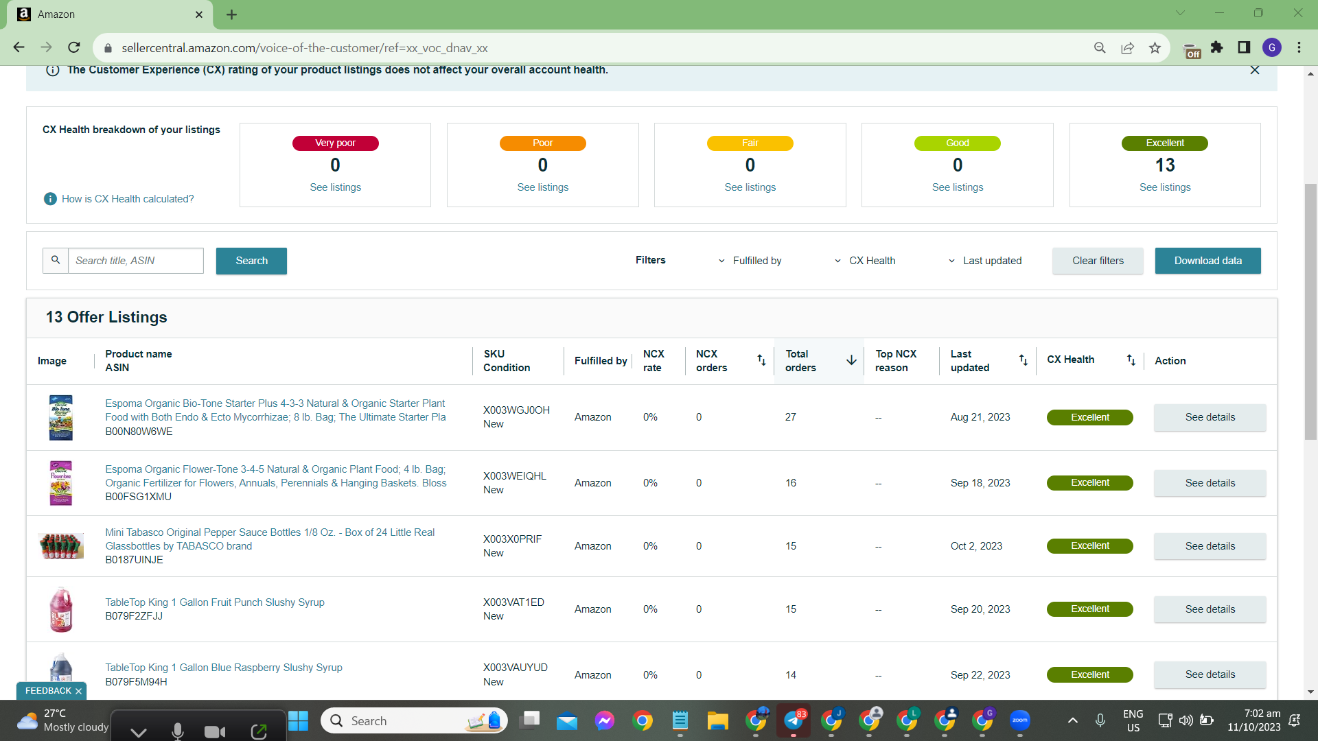Sort listings by CX Health

point(1131,360)
